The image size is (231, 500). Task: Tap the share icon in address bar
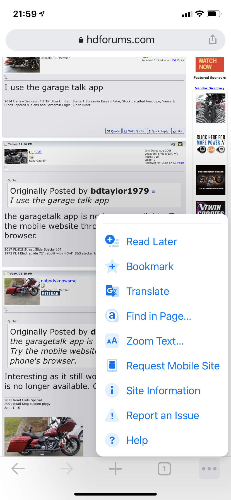pos(212,39)
